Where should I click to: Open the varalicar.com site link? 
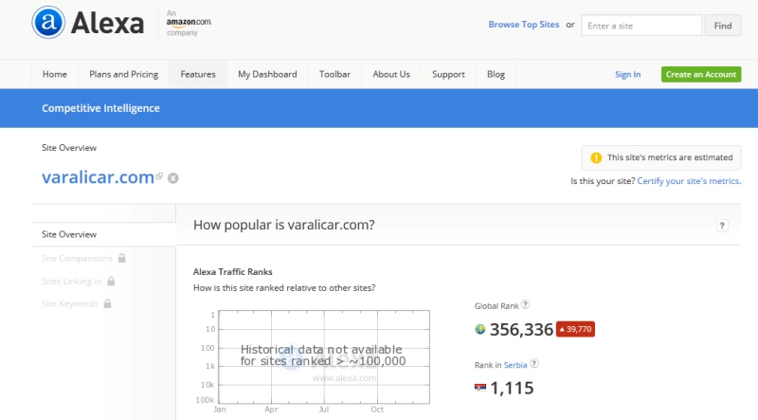[x=98, y=177]
